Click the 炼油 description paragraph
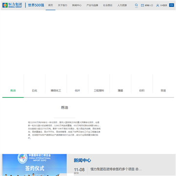 (64, 130)
